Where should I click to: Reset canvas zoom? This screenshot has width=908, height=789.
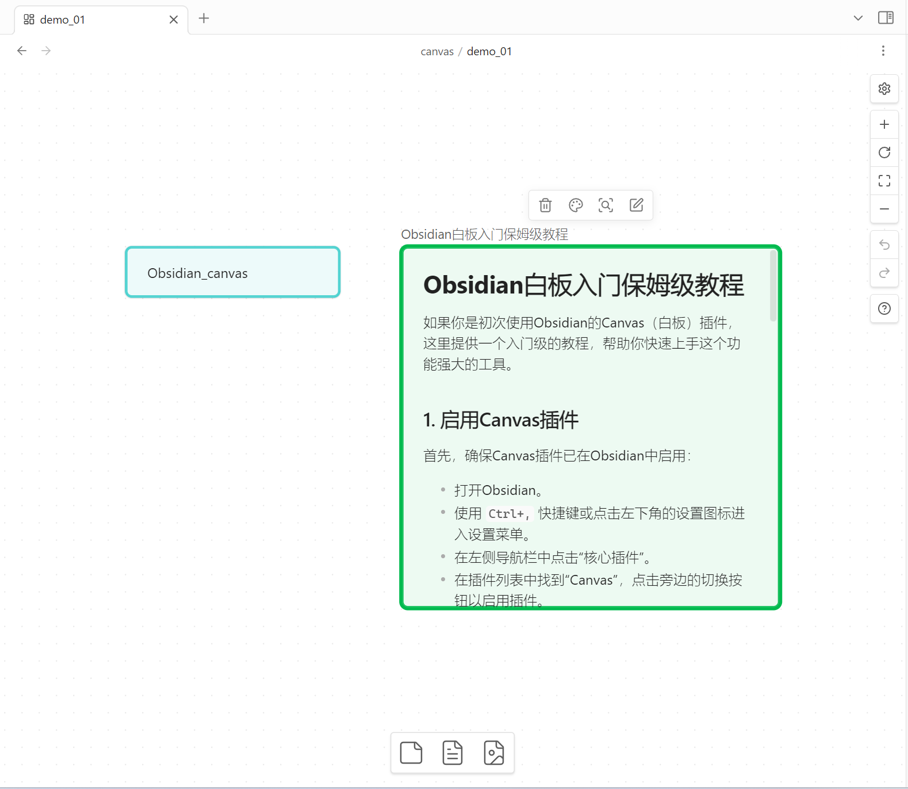point(884,153)
